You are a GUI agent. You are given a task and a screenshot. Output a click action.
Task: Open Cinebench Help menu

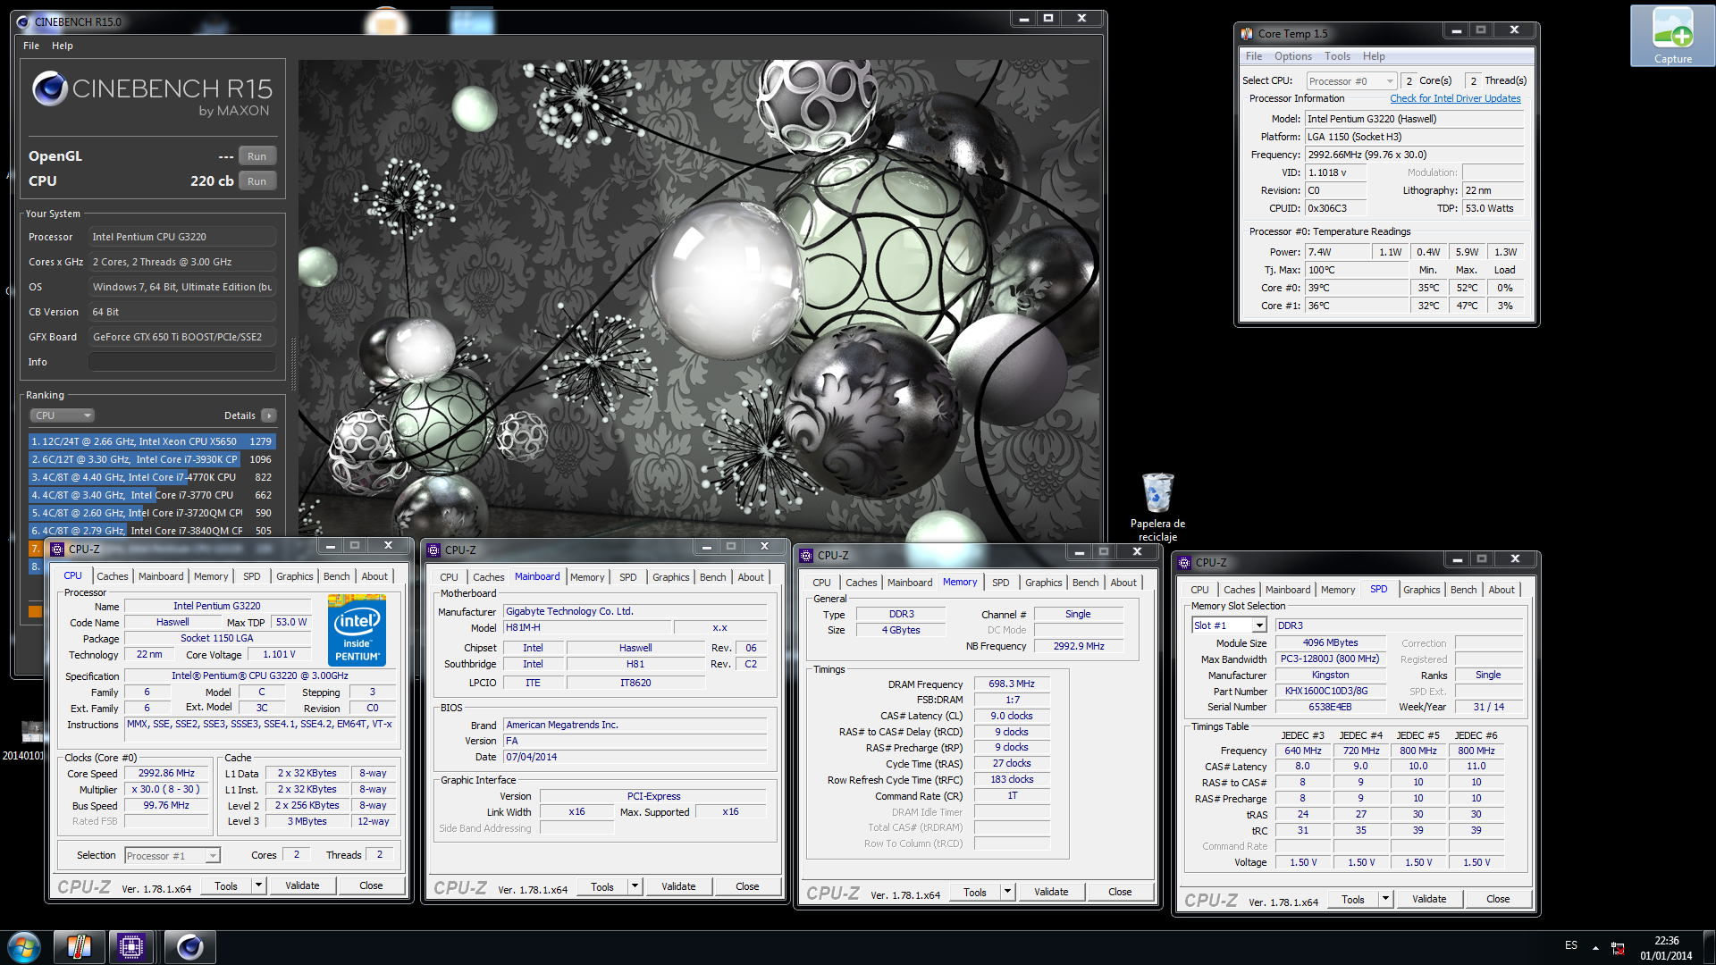coord(63,46)
